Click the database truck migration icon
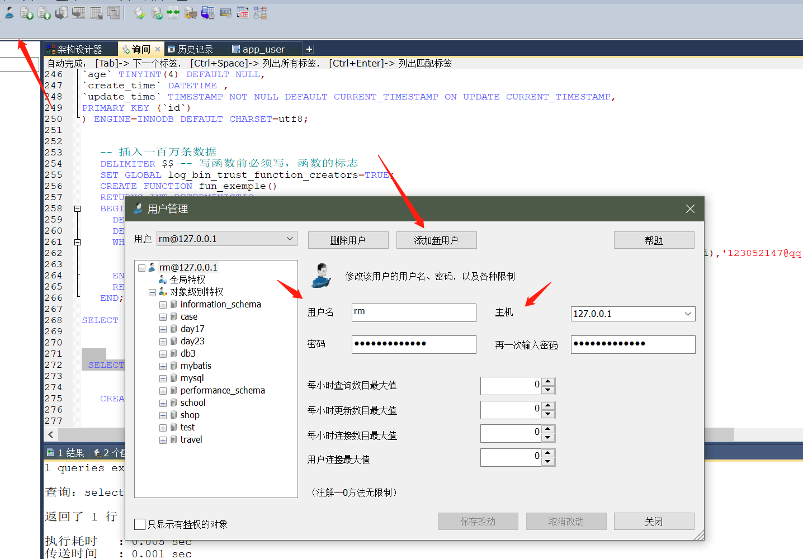This screenshot has width=803, height=559. click(x=191, y=12)
